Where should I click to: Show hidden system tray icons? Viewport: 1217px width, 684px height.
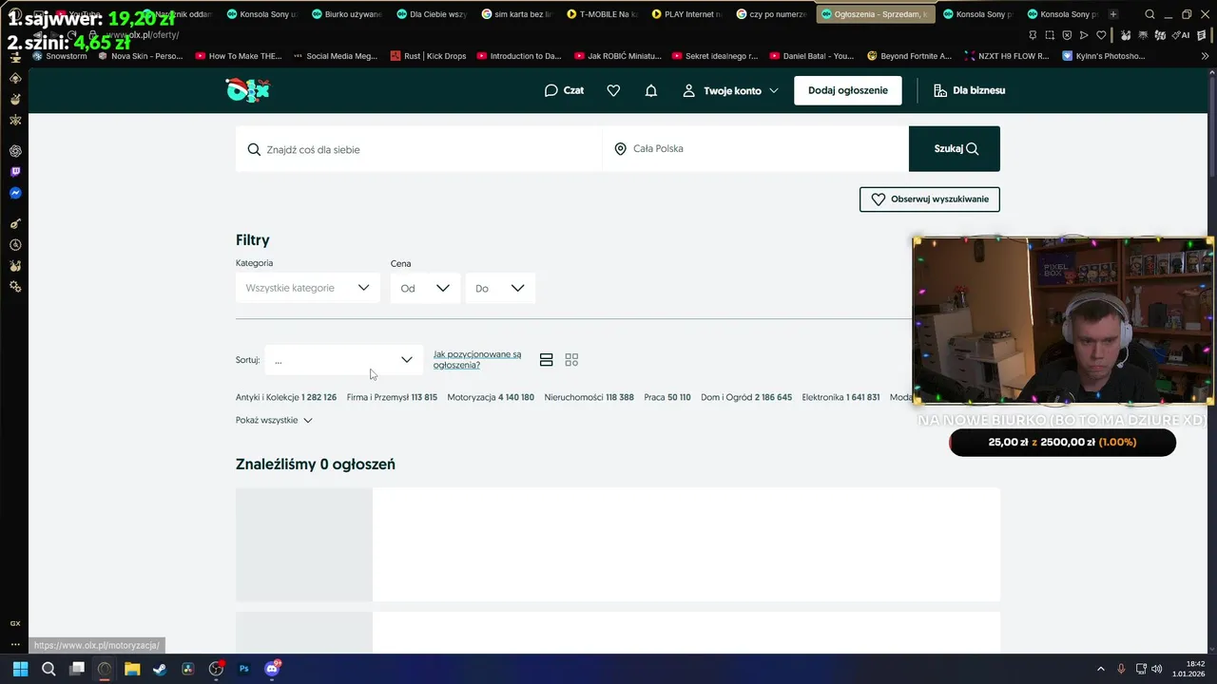coord(1101,669)
